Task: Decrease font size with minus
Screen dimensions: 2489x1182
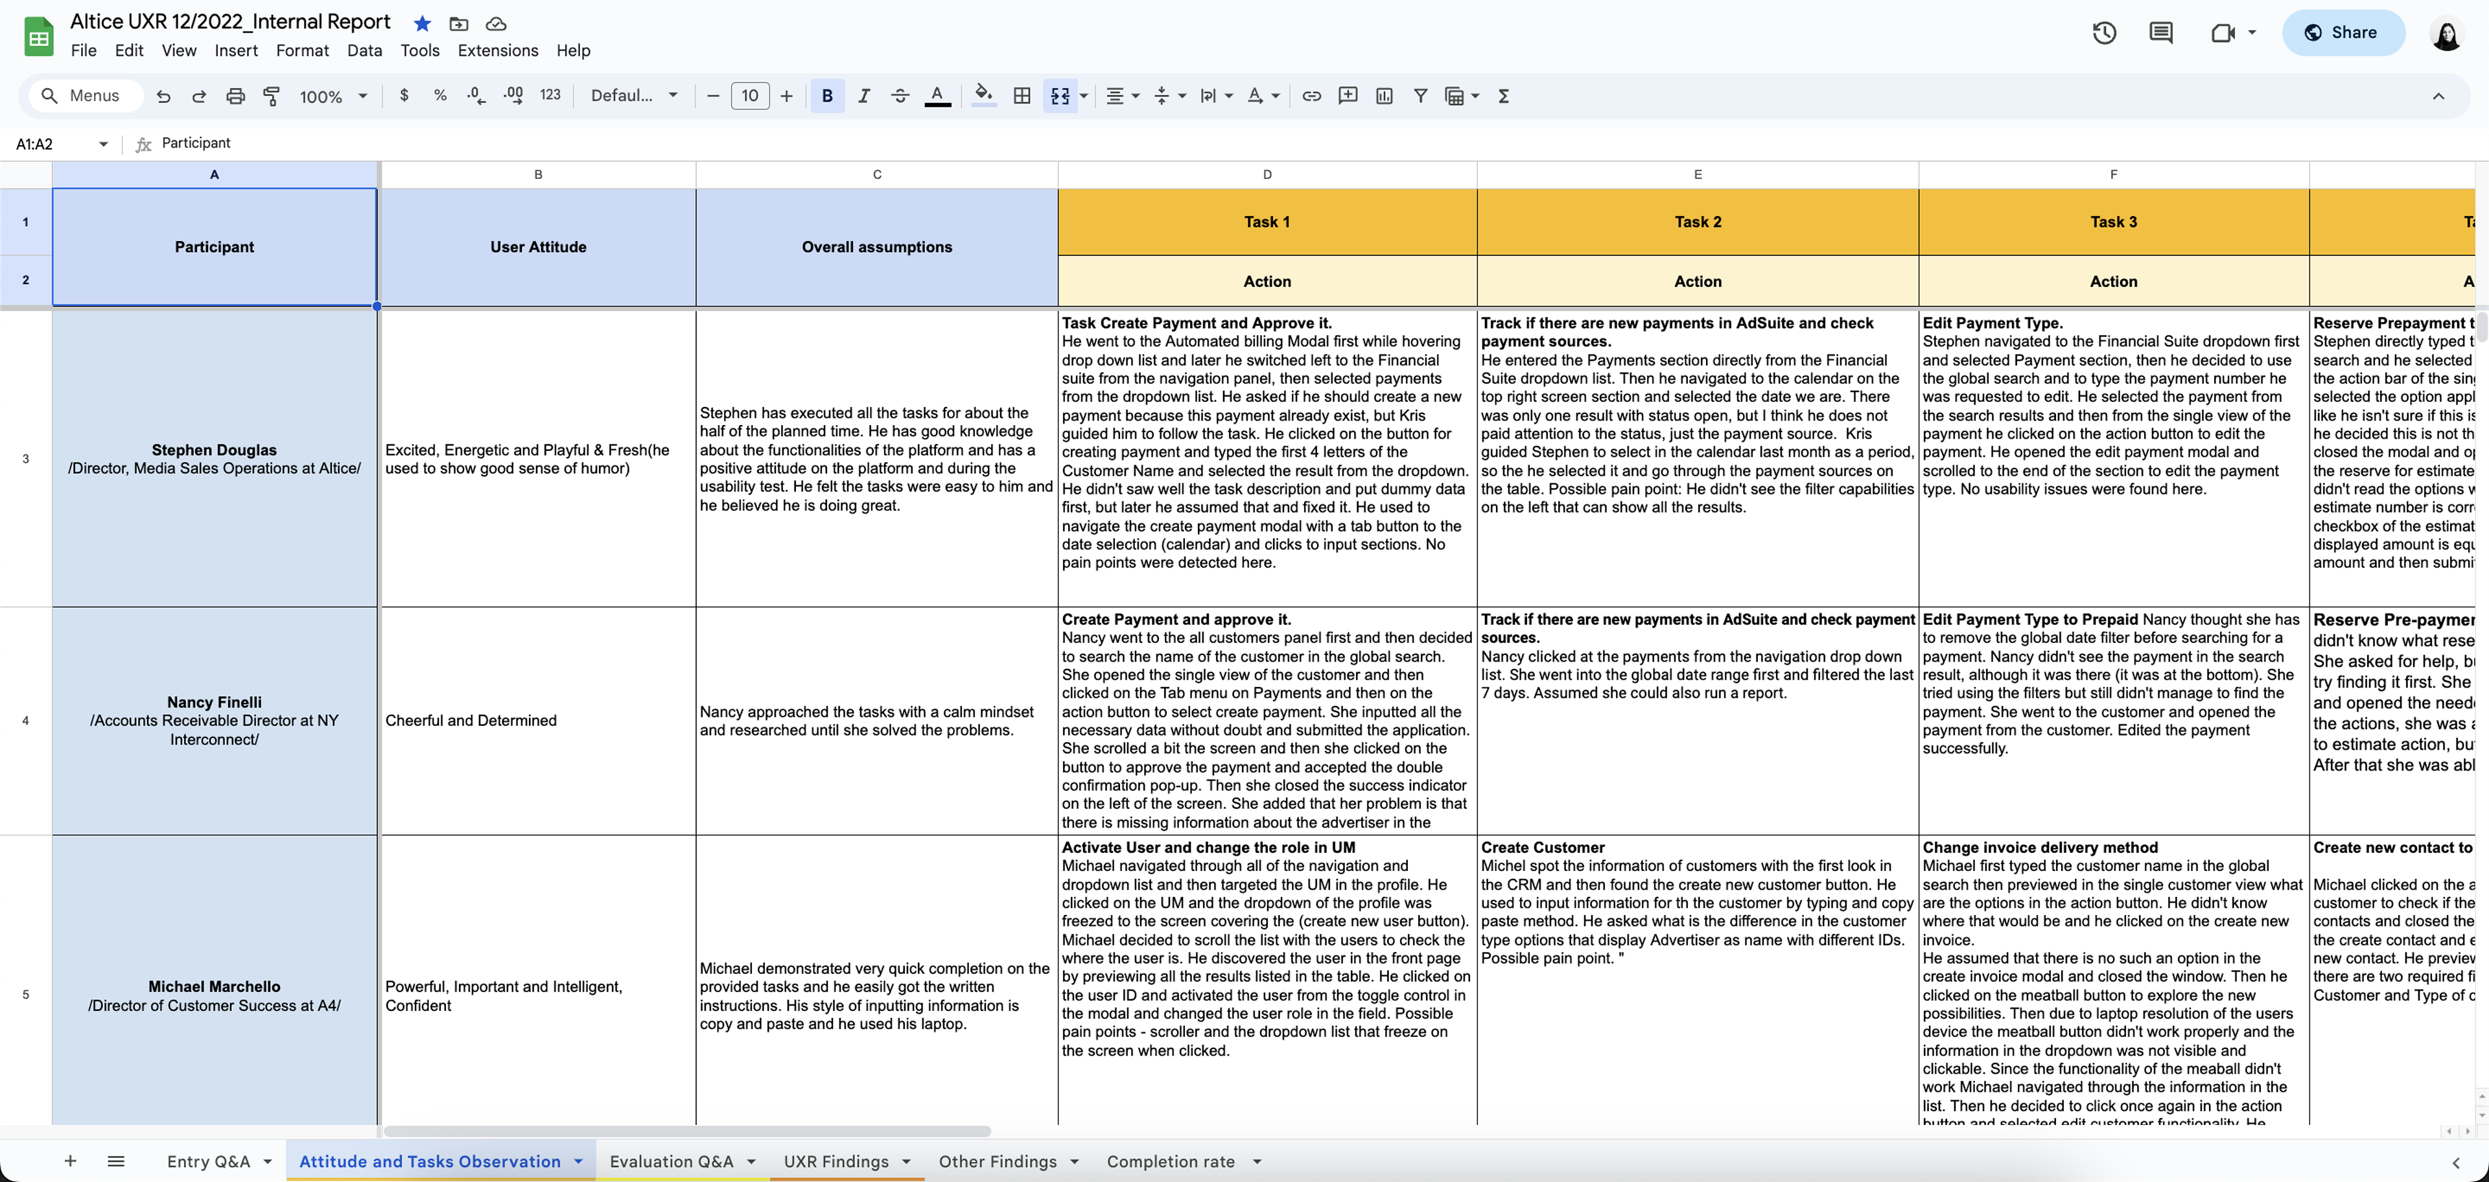Action: pos(713,96)
